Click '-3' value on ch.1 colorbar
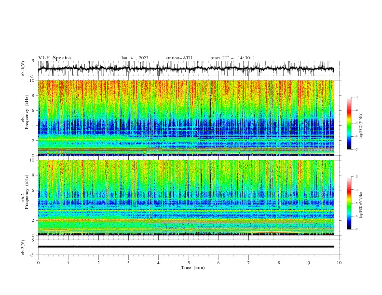The image size is (382, 295). coord(356,97)
